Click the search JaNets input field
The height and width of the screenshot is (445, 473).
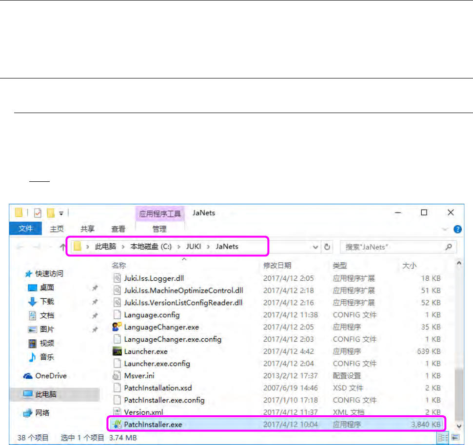[392, 247]
